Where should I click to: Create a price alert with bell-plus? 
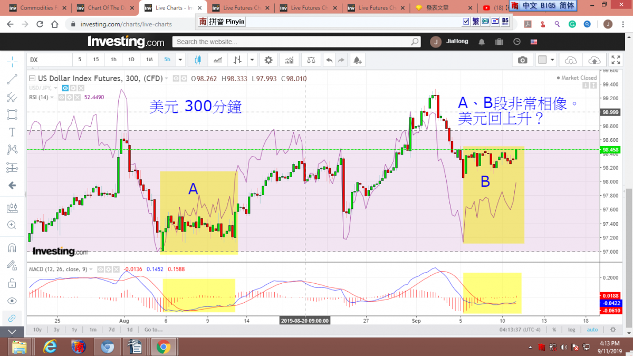tap(358, 60)
